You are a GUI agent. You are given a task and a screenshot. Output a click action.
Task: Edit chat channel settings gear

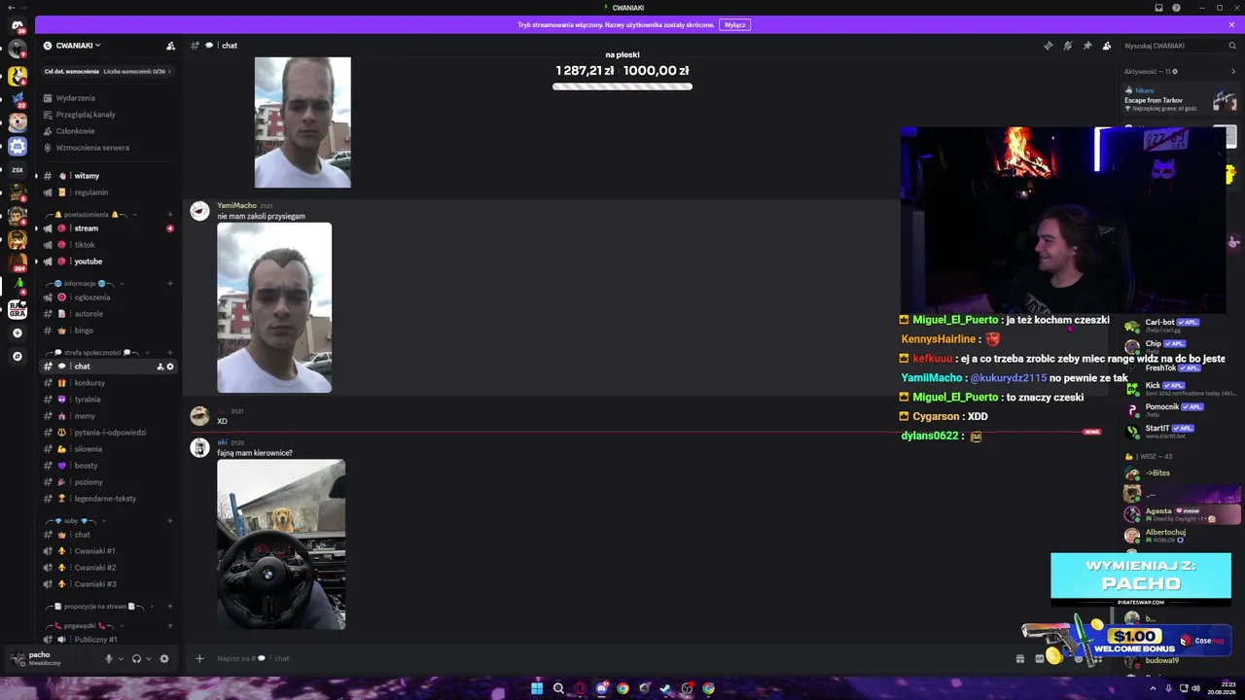[170, 367]
